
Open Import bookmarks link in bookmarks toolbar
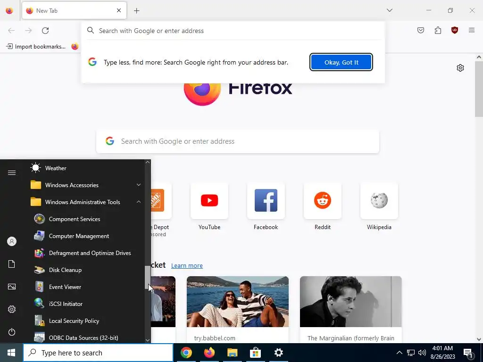[36, 47]
